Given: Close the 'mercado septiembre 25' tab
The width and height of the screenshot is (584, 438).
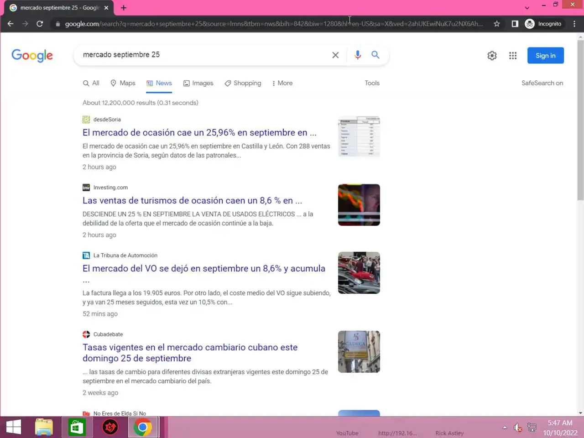Looking at the screenshot, I should 106,8.
